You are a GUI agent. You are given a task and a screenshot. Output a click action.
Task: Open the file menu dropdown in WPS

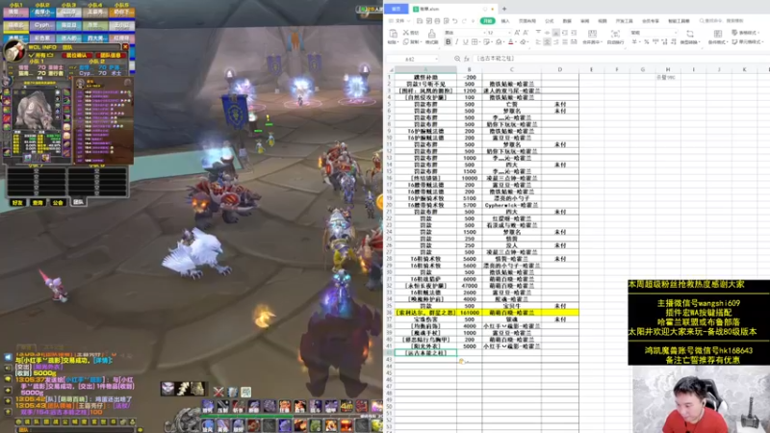(399, 21)
